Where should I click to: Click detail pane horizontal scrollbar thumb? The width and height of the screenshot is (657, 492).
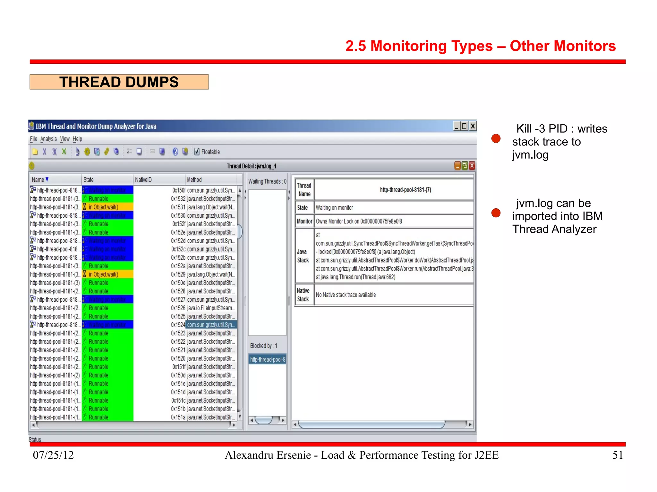pos(371,425)
